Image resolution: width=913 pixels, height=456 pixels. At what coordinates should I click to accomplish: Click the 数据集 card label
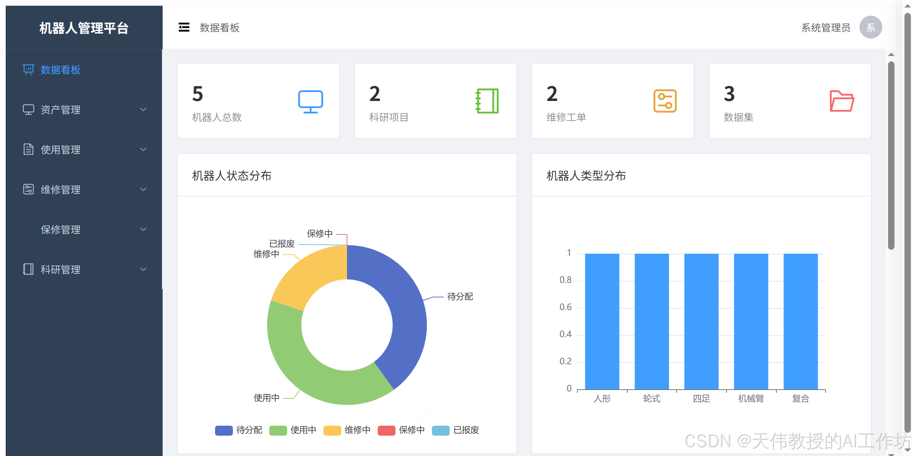click(x=739, y=117)
